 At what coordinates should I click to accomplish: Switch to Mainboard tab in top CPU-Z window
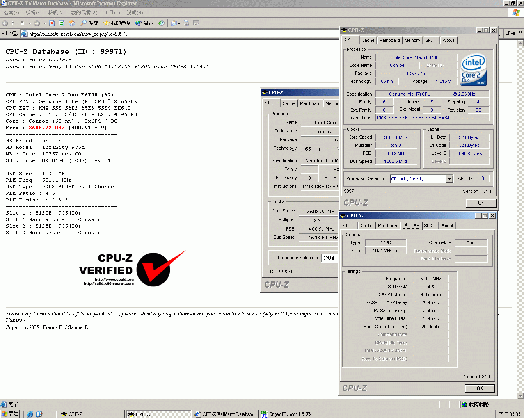(389, 40)
